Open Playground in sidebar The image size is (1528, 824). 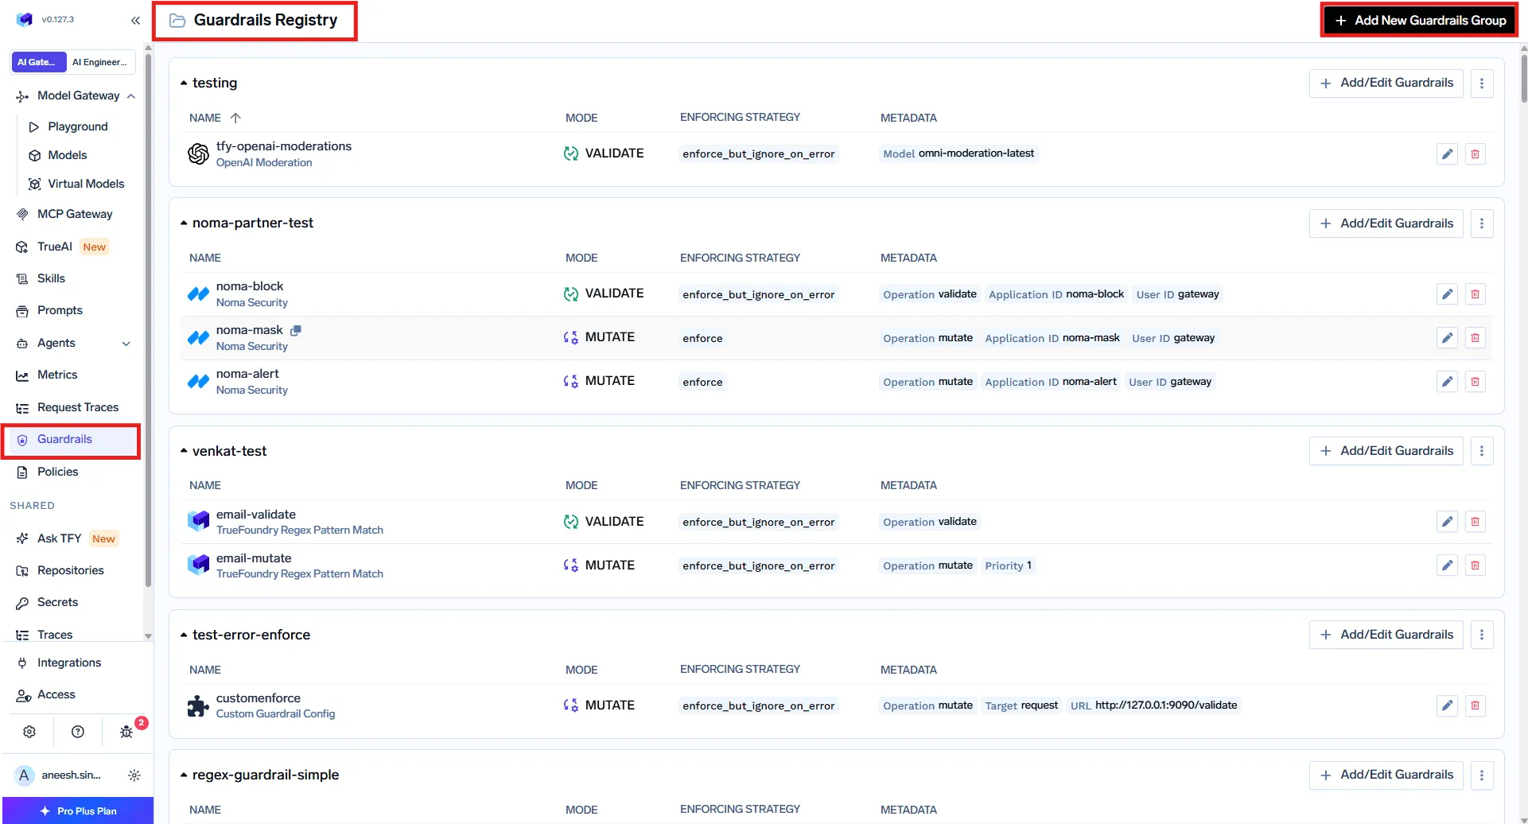pos(78,126)
